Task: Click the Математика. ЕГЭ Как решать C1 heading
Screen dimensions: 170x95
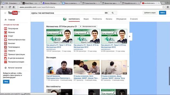Action: point(62,26)
